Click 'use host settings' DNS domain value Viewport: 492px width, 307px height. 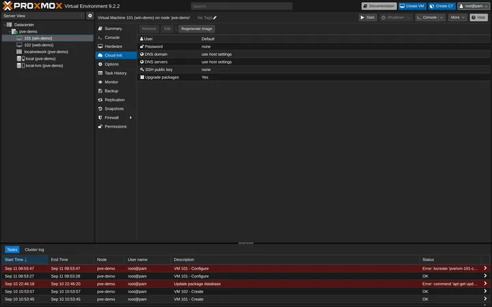click(x=217, y=54)
